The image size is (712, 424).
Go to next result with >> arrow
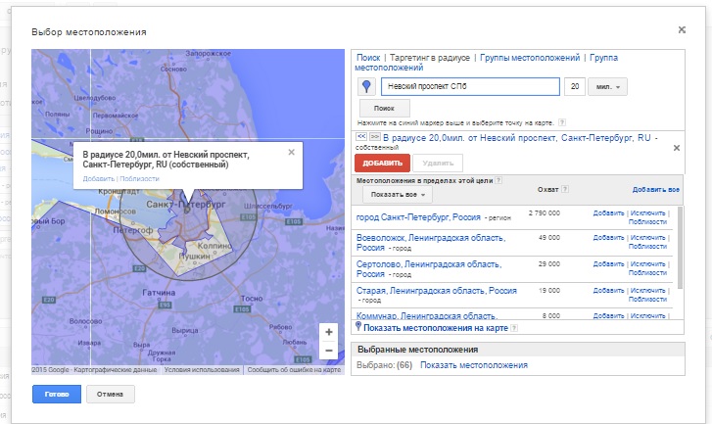click(375, 136)
